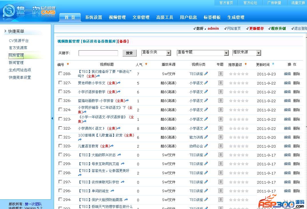This screenshot has height=209, width=307.
Task: Collapse the sidebar with the splitter arrow
Action: click(x=52, y=118)
